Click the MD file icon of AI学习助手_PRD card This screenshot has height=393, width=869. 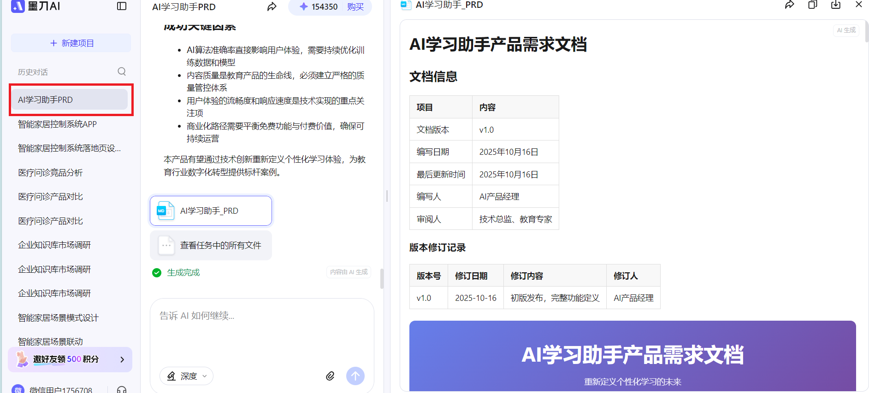[x=165, y=211]
